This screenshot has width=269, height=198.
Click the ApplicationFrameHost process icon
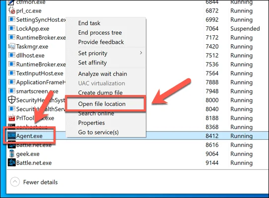tap(12, 82)
